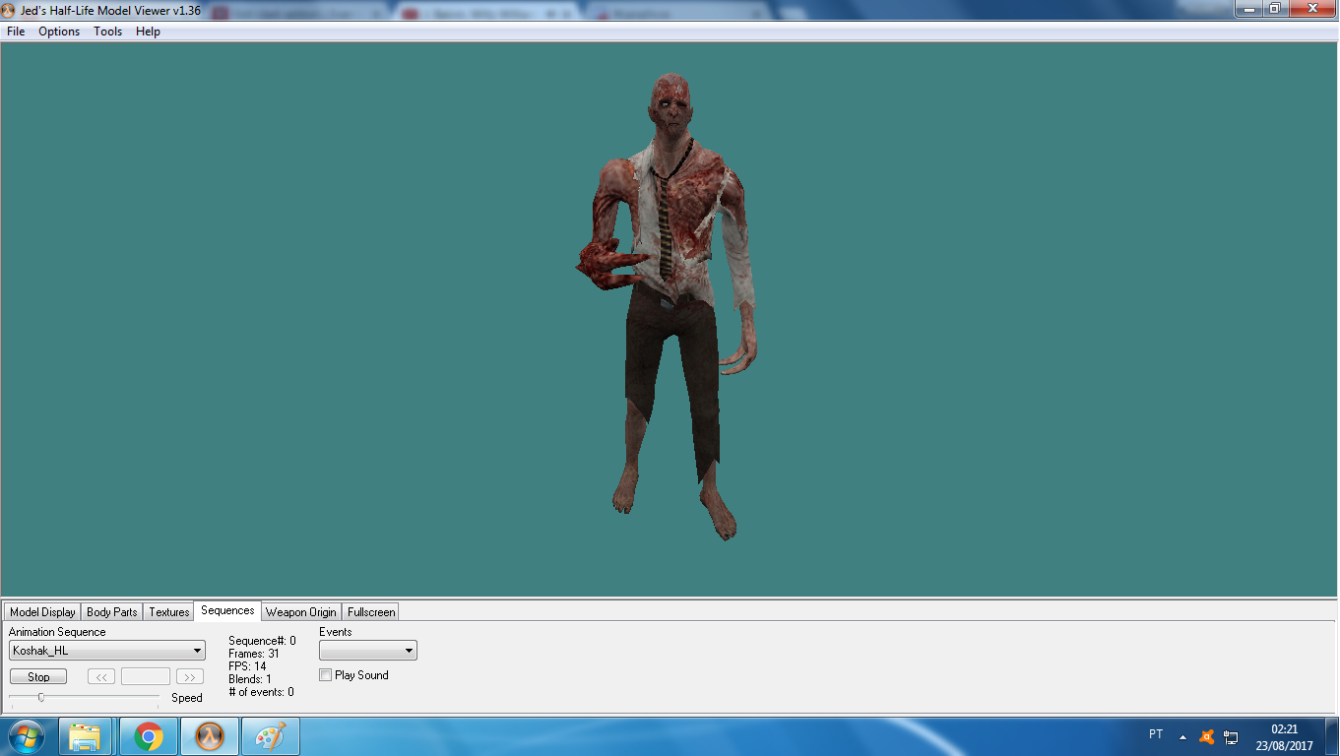
Task: Restore down the Model Viewer window
Action: [x=1275, y=8]
